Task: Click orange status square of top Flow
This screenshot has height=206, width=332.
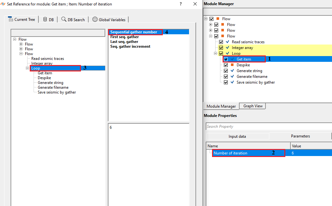Action: [218, 19]
